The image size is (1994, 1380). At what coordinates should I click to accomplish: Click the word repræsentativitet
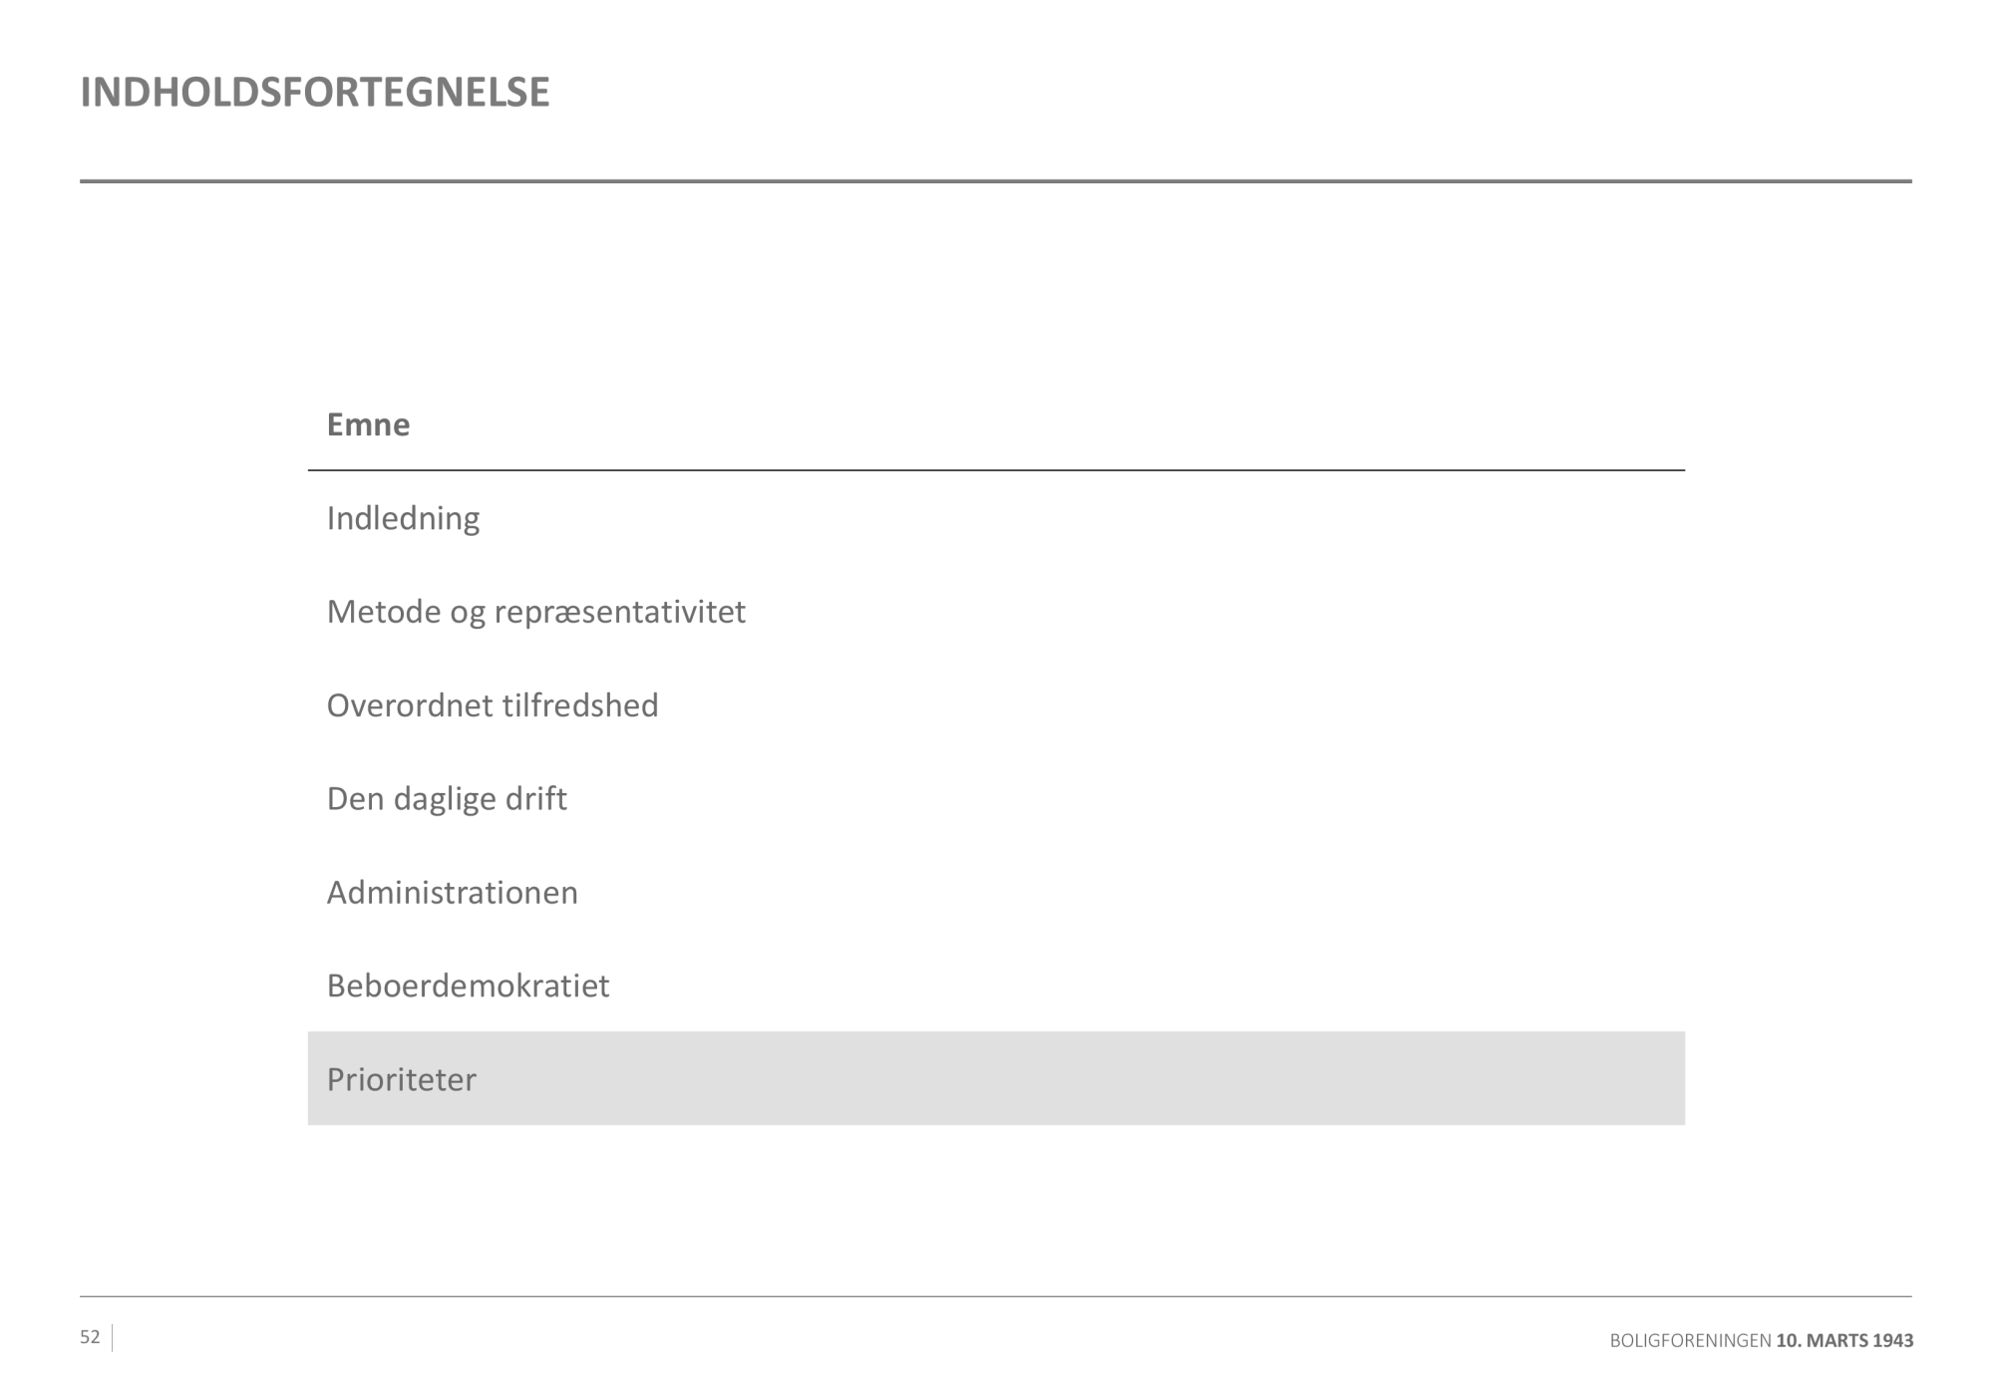click(619, 612)
